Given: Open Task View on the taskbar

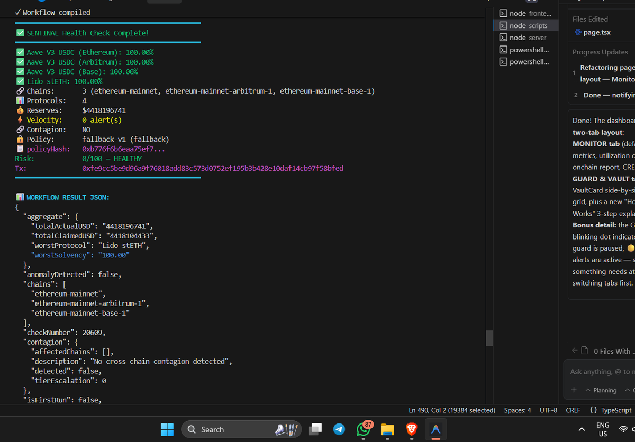Looking at the screenshot, I should pos(315,429).
